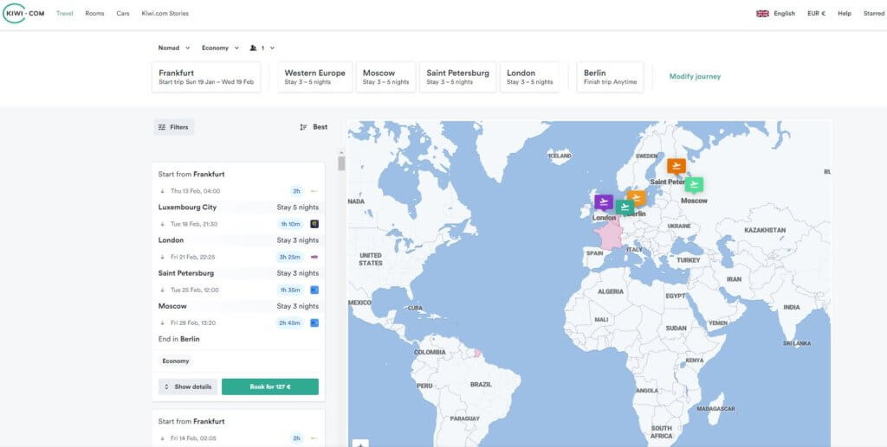Open the Rooms tab
This screenshot has height=447, width=887.
pyautogui.click(x=94, y=14)
